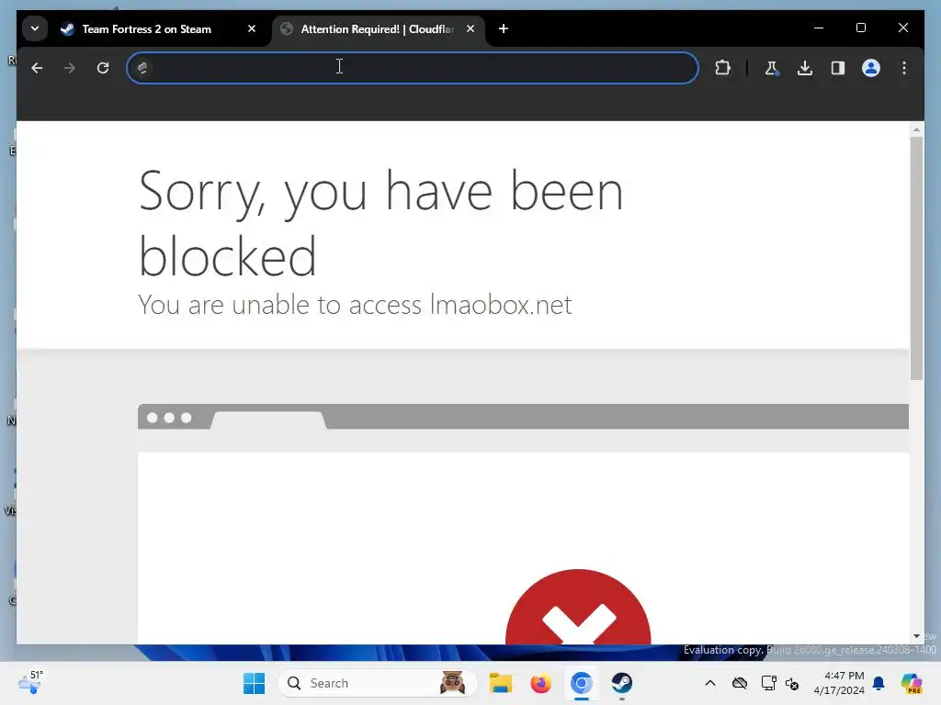Click the 'Sorry, you have been blocked' heading
The image size is (941, 705).
point(381,223)
